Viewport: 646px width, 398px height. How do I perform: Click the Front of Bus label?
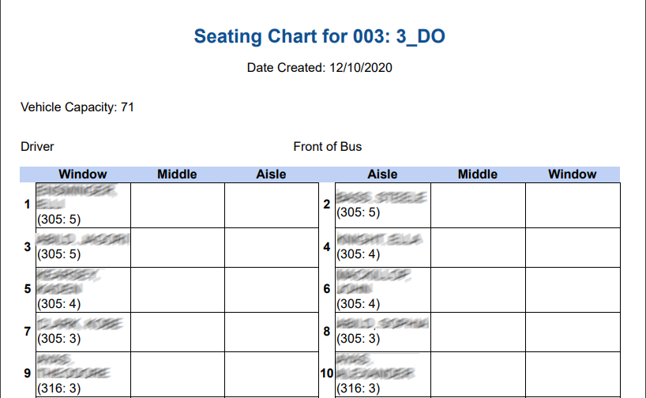tap(327, 147)
